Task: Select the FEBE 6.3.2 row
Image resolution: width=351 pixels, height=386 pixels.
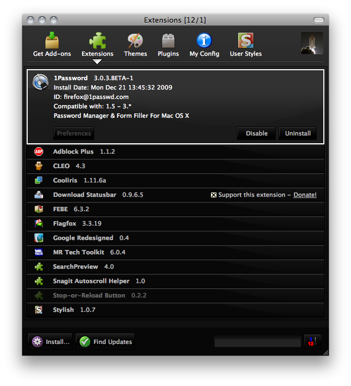Action: [175, 209]
